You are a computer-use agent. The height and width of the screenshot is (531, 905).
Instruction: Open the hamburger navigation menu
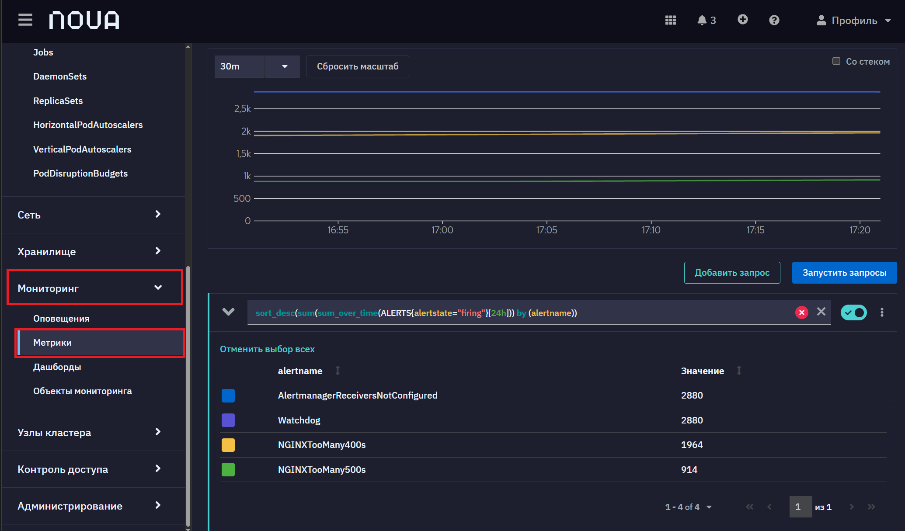[x=25, y=20]
